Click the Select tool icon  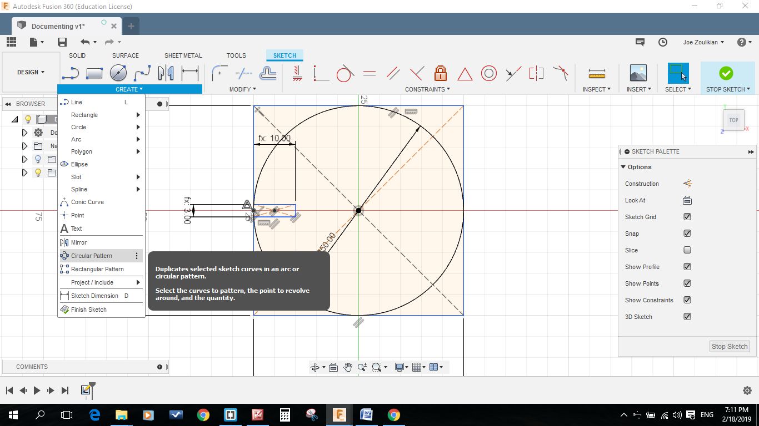click(678, 73)
